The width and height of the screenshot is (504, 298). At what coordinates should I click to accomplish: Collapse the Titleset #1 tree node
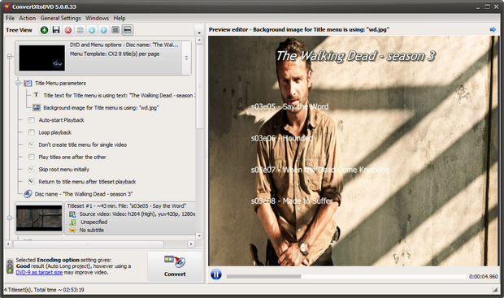point(10,218)
